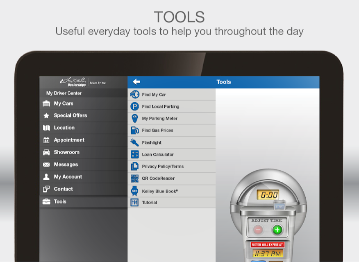This screenshot has height=262, width=359.
Task: Decrease meter time with red minus button
Action: (x=258, y=230)
